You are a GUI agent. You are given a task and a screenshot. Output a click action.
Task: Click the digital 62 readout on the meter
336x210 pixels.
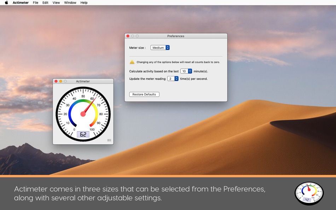83,134
